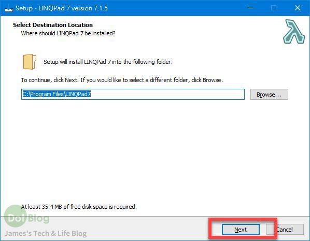Click the DotBlog watermark circle logo
The width and height of the screenshot is (310, 241).
(16, 216)
